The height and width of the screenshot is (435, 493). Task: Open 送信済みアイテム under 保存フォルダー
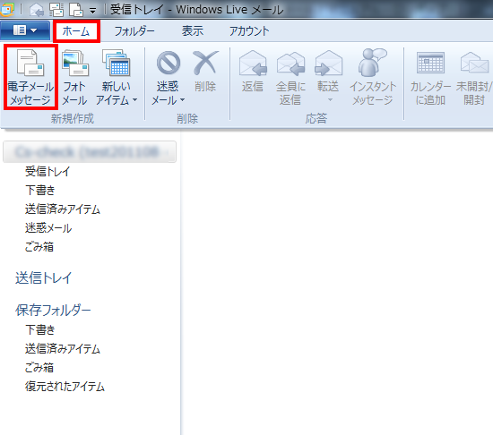(63, 349)
